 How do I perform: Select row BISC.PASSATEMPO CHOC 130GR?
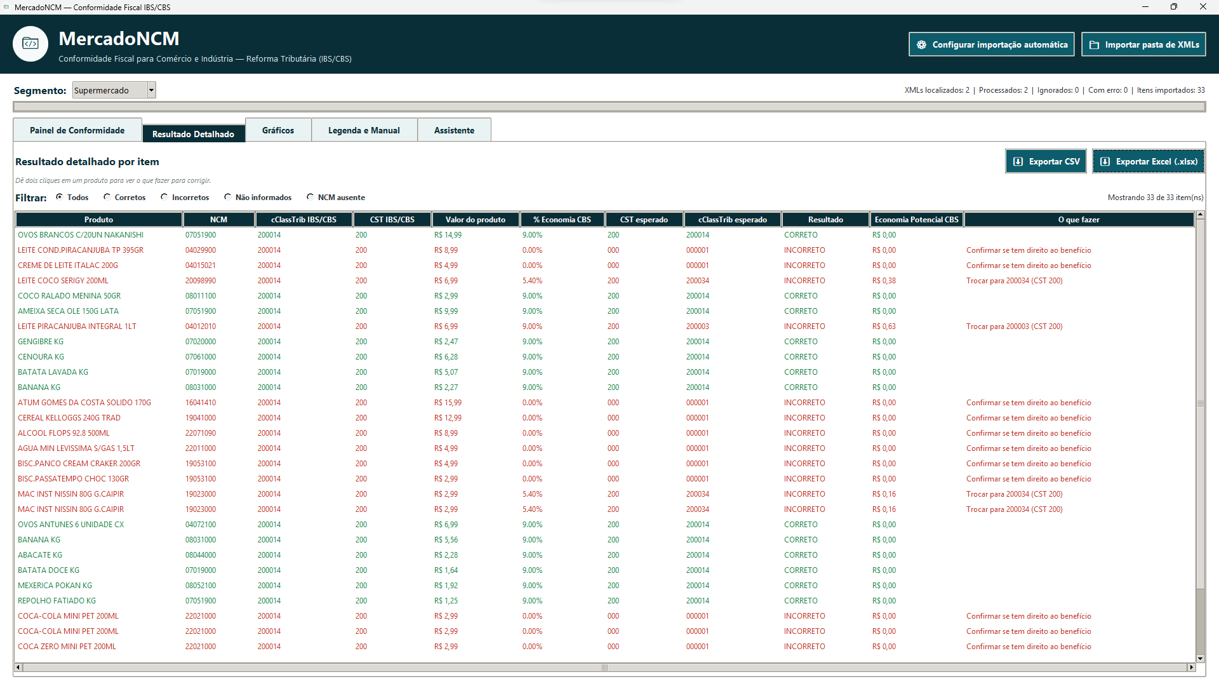tap(605, 479)
